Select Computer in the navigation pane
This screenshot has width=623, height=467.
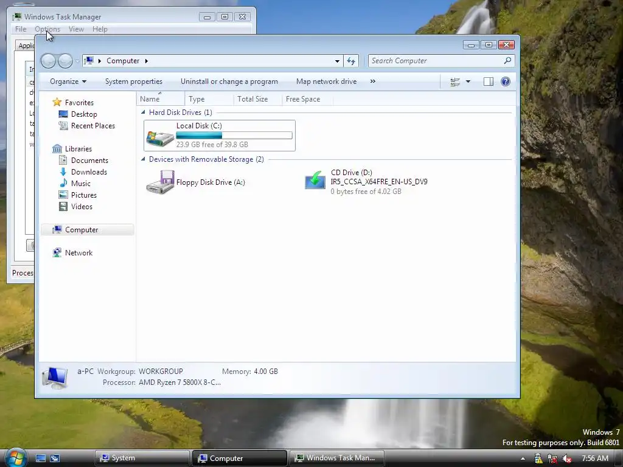coord(88,230)
